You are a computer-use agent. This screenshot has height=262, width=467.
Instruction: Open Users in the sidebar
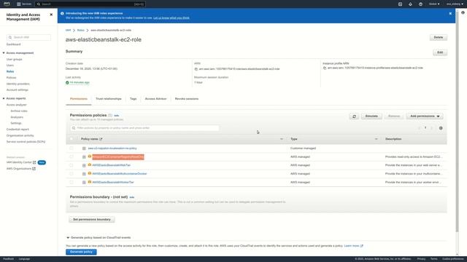10,65
